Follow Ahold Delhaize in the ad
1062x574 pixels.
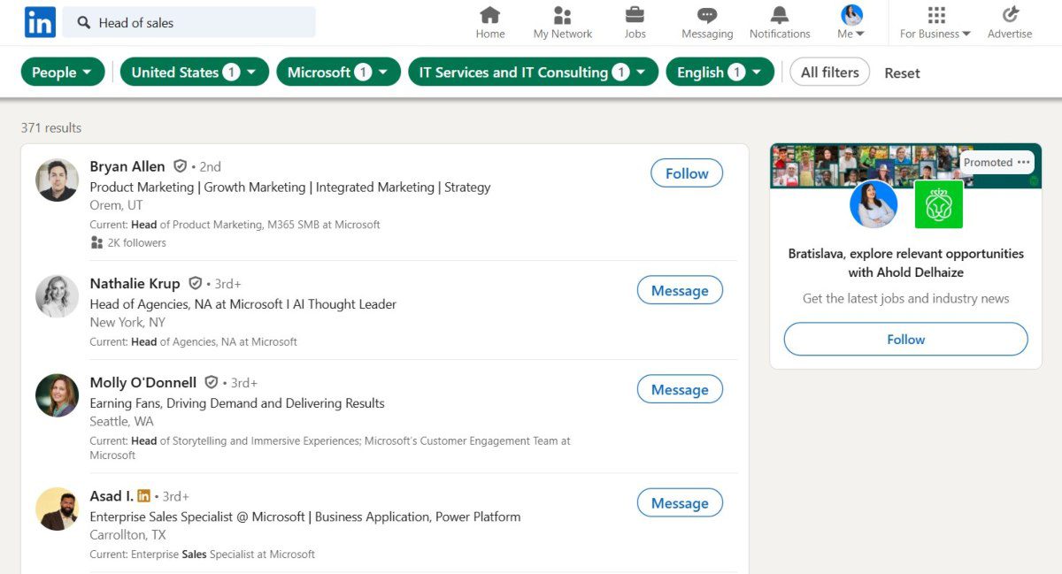(x=905, y=340)
